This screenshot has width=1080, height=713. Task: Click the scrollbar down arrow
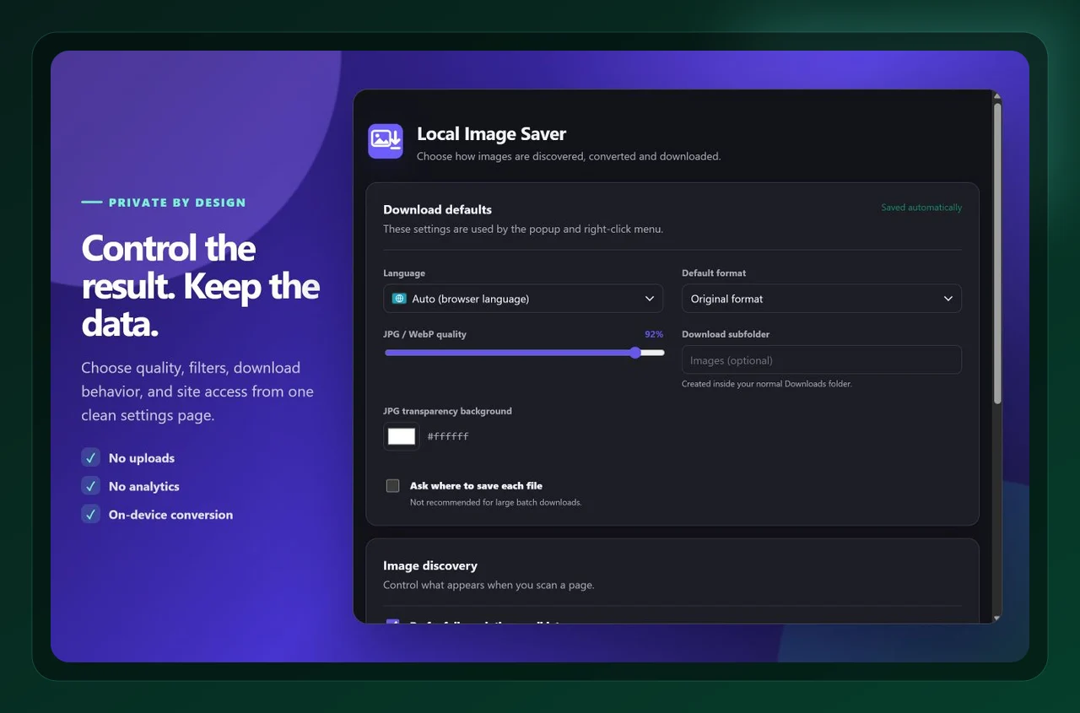pos(997,618)
